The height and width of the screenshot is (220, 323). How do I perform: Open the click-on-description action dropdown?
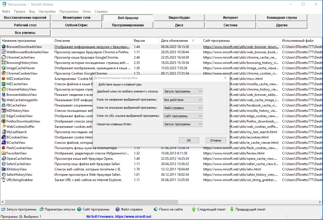pos(183,108)
